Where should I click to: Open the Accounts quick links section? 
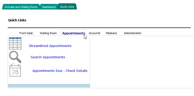click(94, 33)
